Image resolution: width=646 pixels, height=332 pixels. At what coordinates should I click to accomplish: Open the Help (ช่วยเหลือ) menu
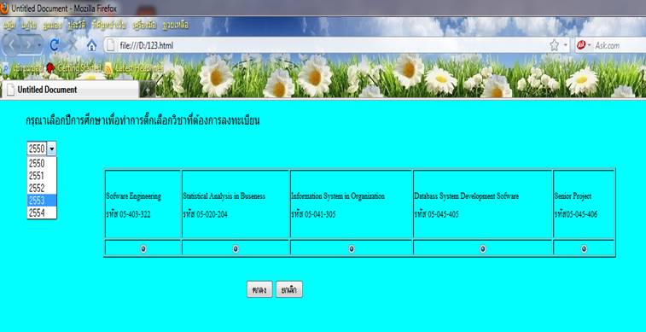176,26
